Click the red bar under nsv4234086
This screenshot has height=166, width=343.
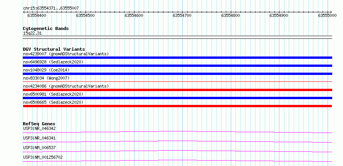coord(178,90)
